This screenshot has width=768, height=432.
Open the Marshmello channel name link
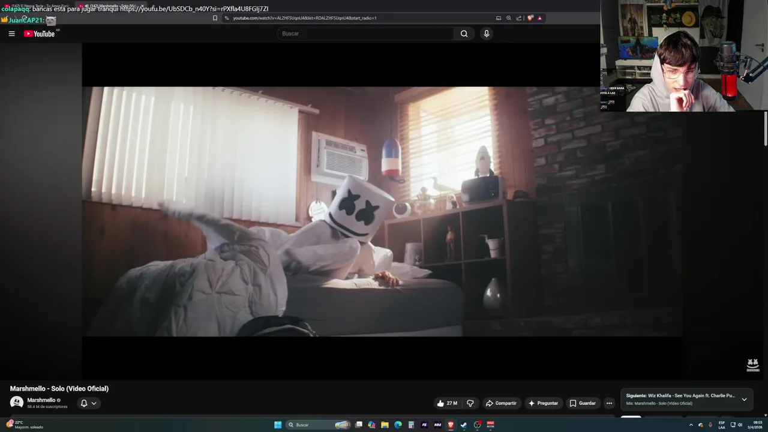41,400
